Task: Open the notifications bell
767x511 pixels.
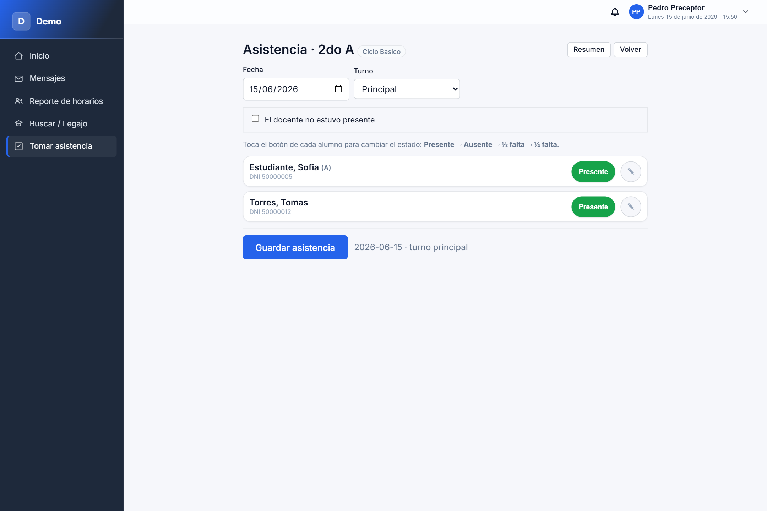Action: tap(615, 12)
